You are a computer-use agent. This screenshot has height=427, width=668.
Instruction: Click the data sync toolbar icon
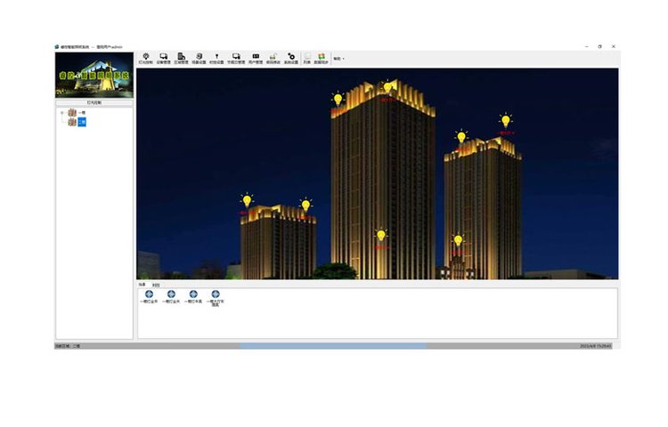click(x=321, y=58)
